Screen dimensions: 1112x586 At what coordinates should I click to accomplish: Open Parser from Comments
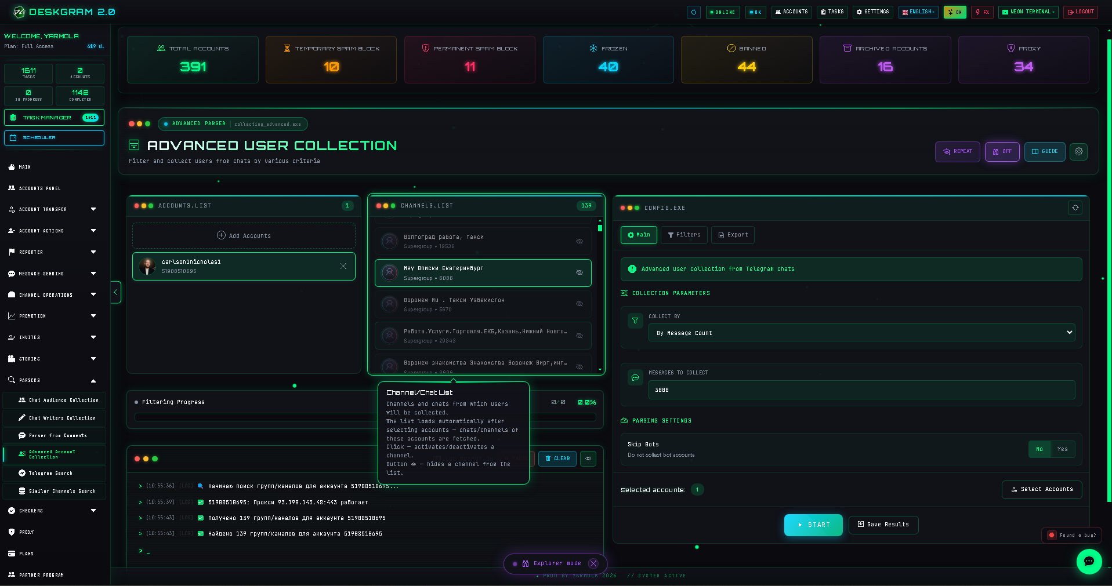[55, 435]
